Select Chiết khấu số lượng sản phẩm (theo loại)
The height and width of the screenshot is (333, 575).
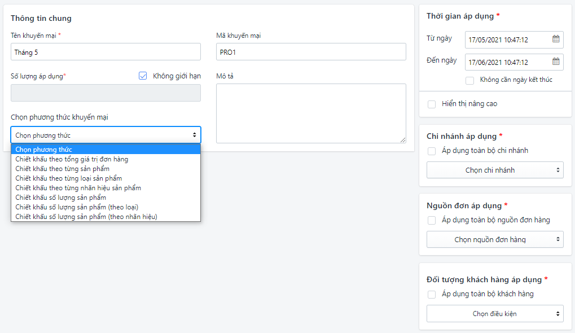tap(77, 207)
